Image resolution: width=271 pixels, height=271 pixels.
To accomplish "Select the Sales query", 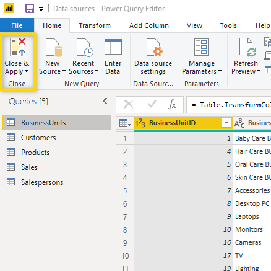I will coord(56,167).
